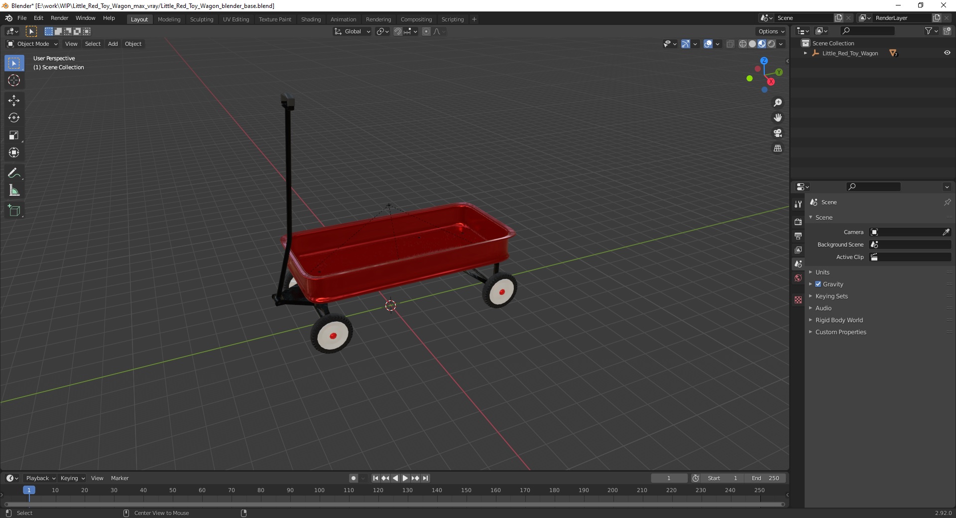
Task: Expand the Little_Red_Toy_Wagon collection
Action: [805, 53]
